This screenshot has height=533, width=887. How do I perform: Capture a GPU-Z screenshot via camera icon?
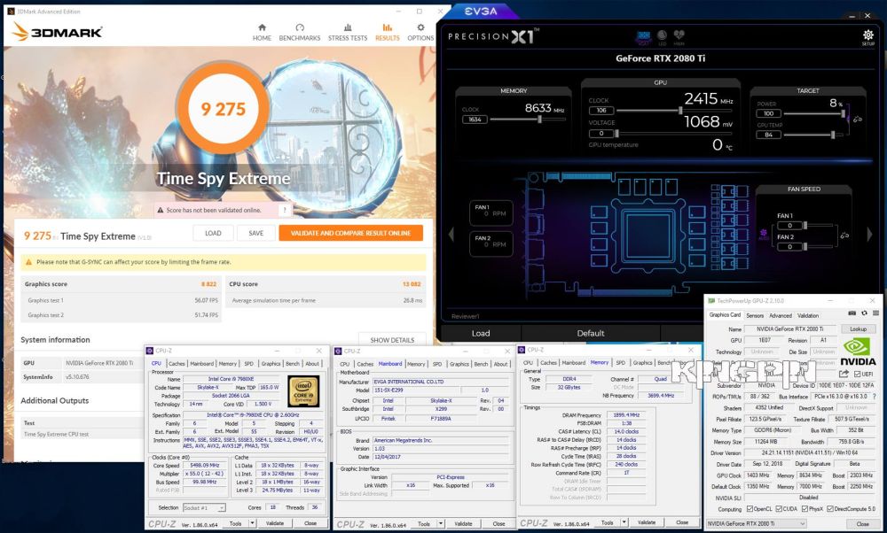(x=852, y=313)
